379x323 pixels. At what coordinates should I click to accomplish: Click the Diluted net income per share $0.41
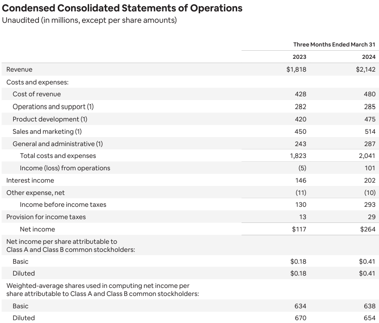[x=367, y=274]
